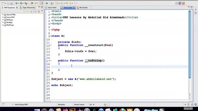Click the scrollbar down arrow
This screenshot has width=198, height=111.
pos(190,98)
